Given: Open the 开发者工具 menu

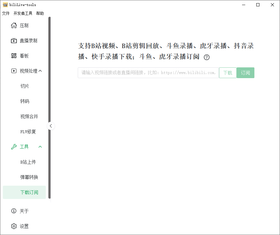Looking at the screenshot, I should click(23, 13).
